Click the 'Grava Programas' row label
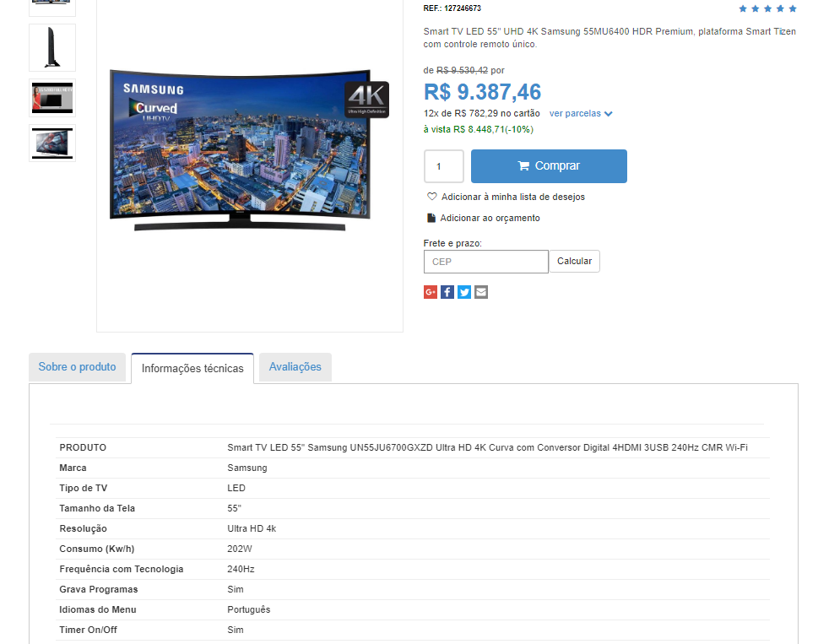Screen dimensions: 818x644 [99, 590]
